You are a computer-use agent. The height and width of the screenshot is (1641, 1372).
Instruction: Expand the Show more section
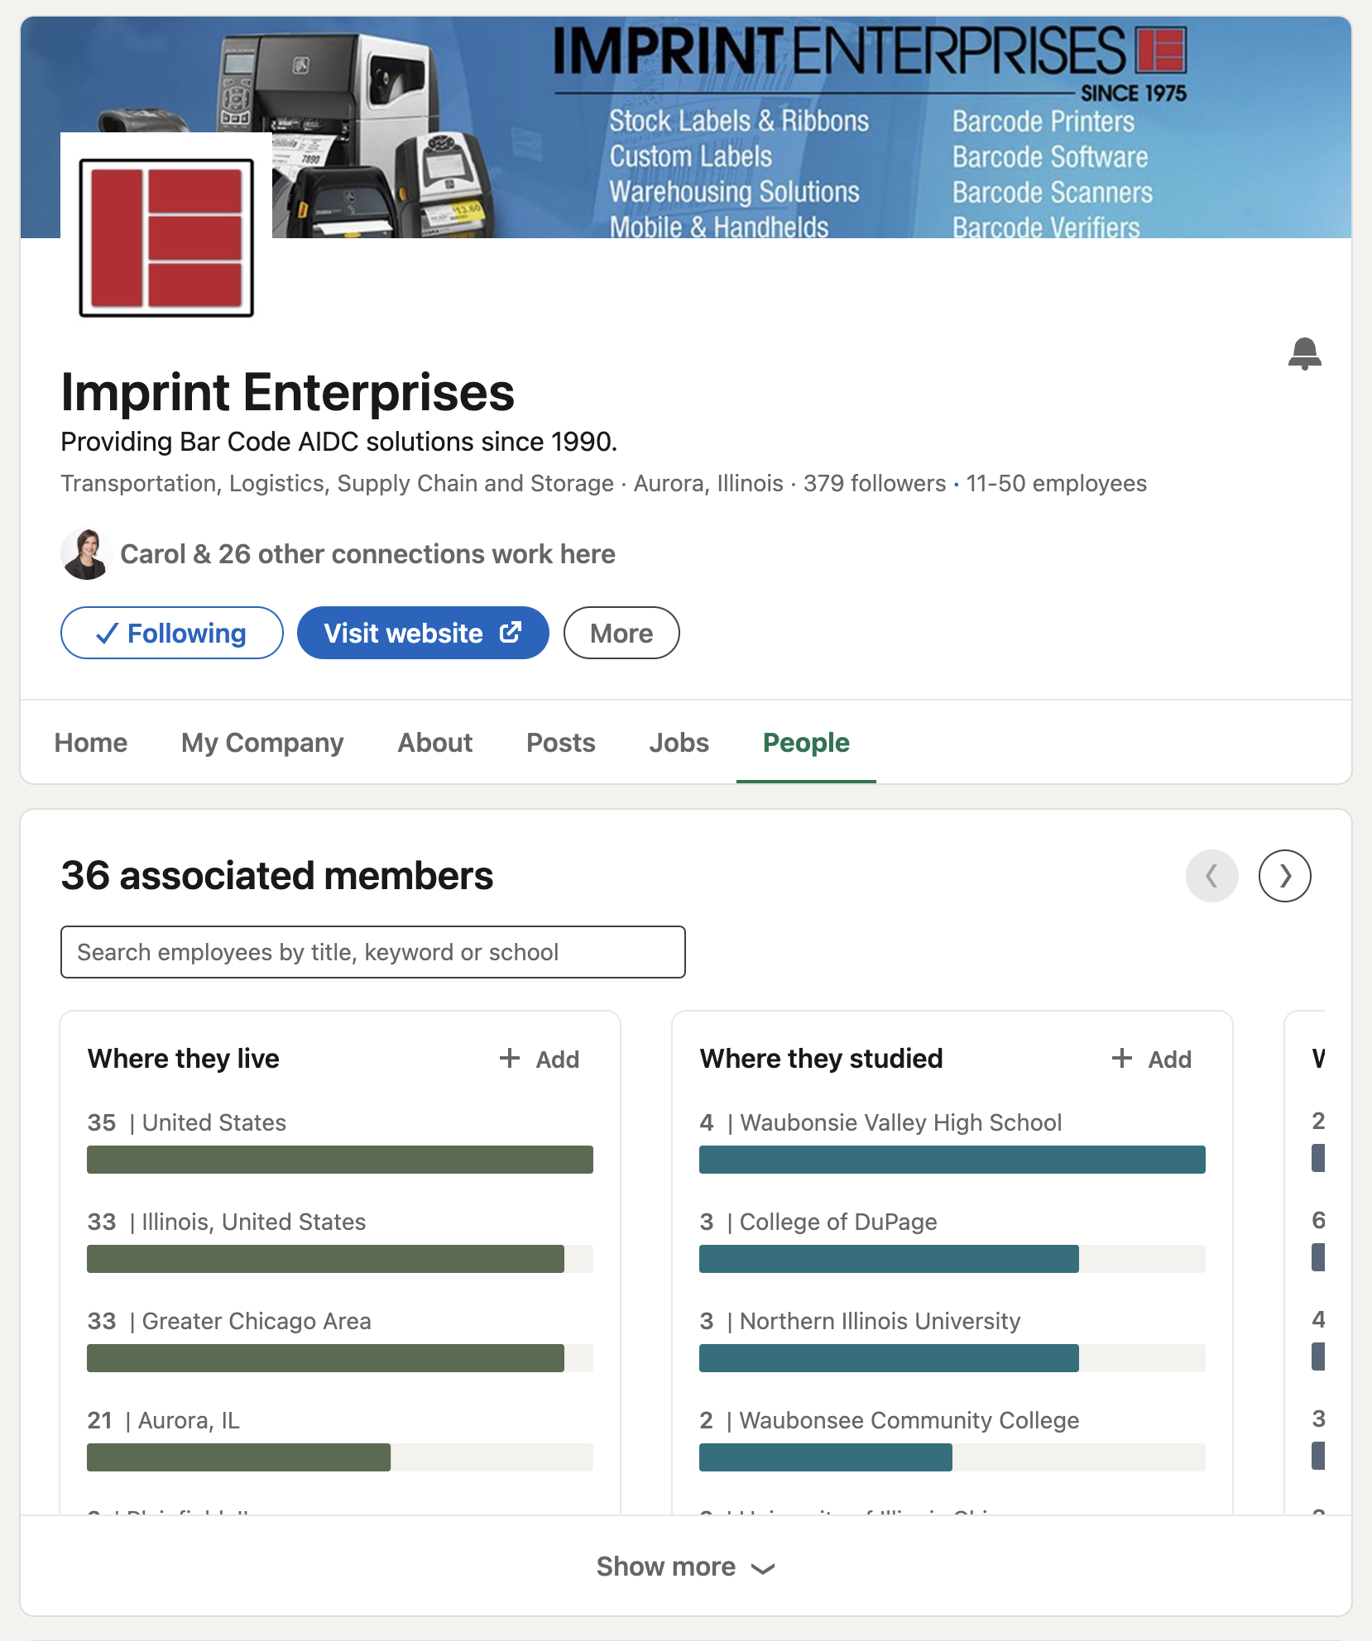(685, 1567)
